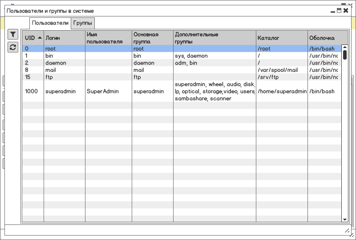Click the refresh arrows icon

(x=13, y=47)
